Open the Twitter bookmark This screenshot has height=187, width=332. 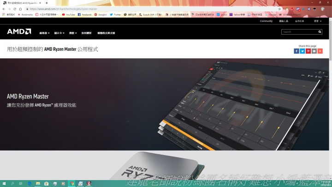tap(115, 15)
